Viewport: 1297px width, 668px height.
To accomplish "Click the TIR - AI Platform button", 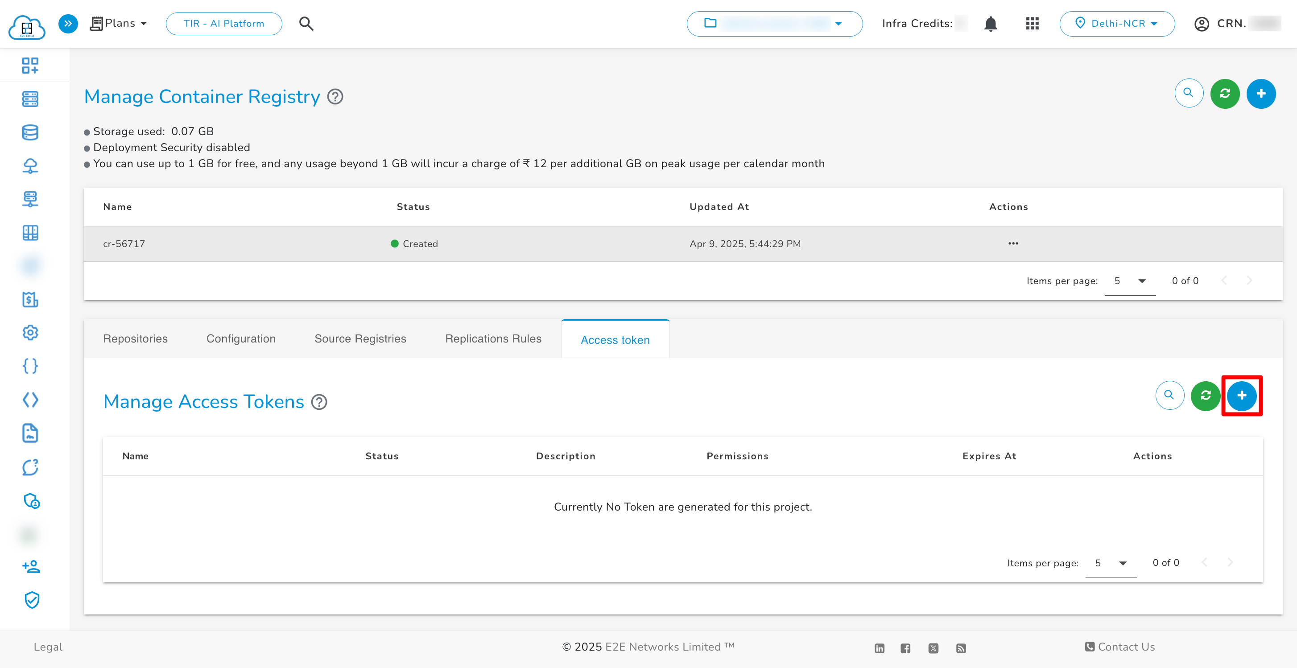I will pyautogui.click(x=223, y=24).
